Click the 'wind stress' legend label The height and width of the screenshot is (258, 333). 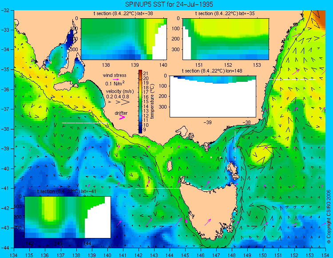coord(115,75)
